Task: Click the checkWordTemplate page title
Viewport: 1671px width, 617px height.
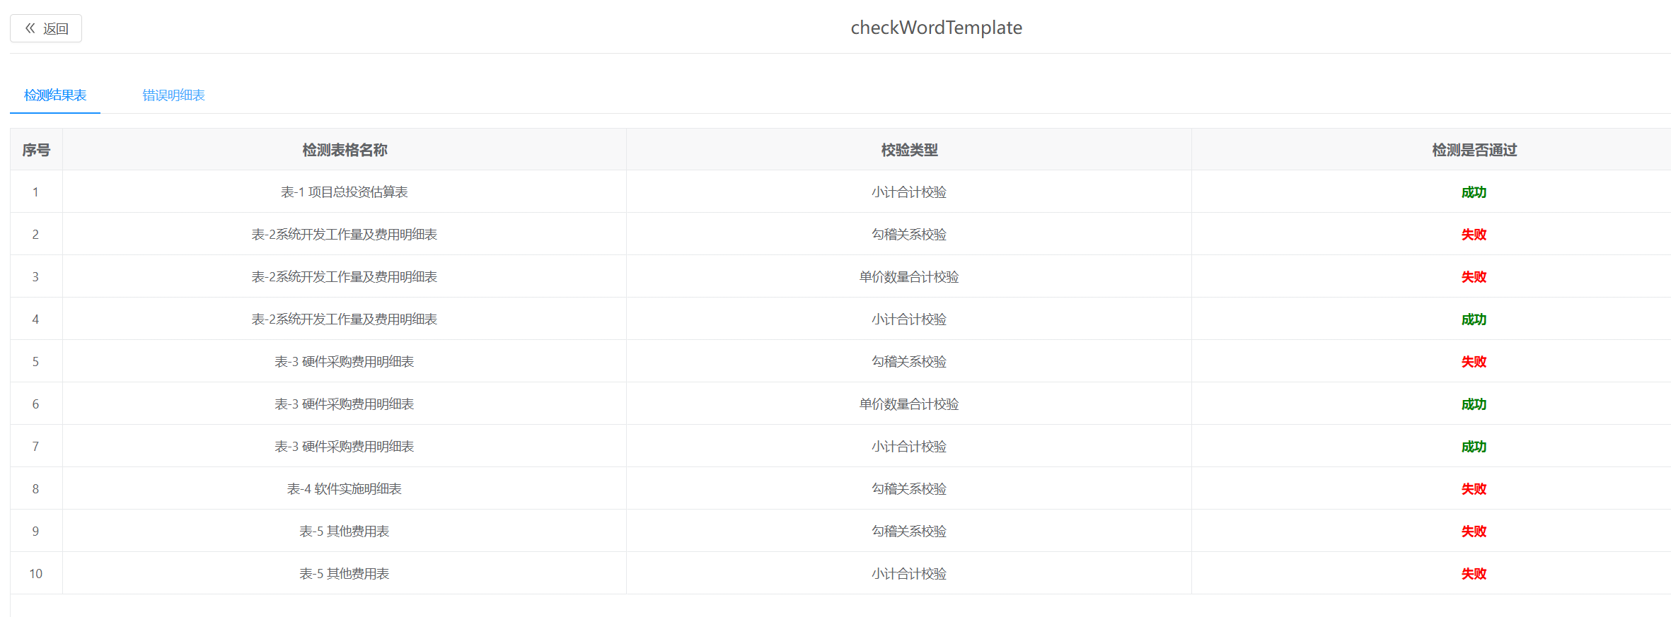Action: pos(936,28)
